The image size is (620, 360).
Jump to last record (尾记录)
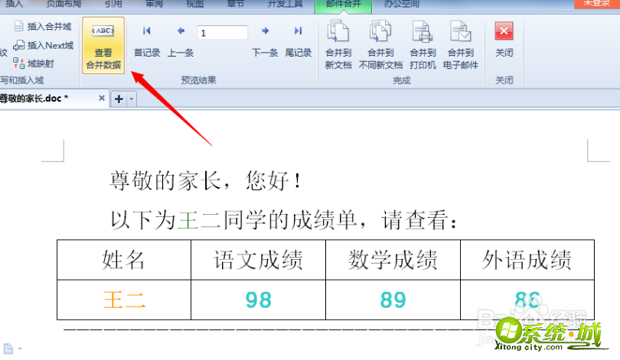299,41
